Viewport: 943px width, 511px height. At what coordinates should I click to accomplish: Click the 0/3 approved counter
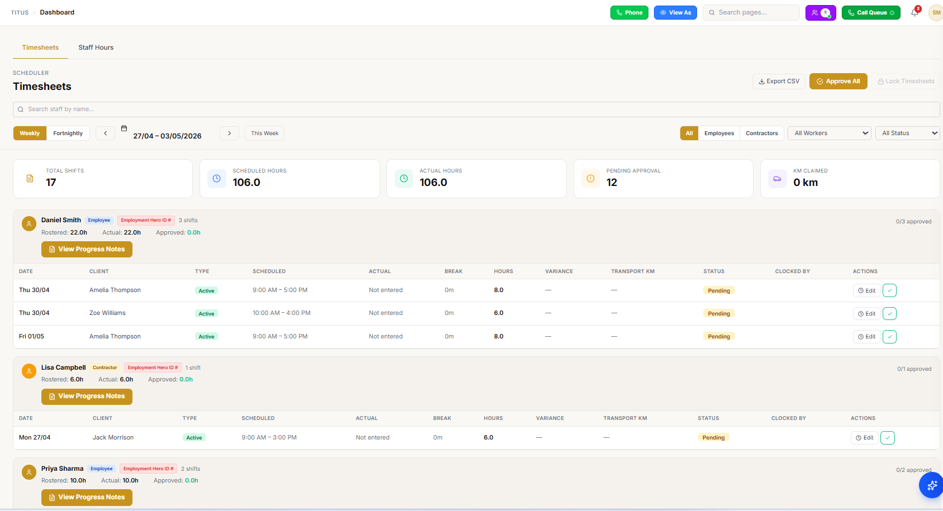(x=913, y=222)
